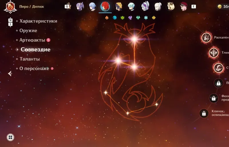Open the second unlocked constellation node Тлек
The height and width of the screenshot is (147, 229).
point(214,53)
